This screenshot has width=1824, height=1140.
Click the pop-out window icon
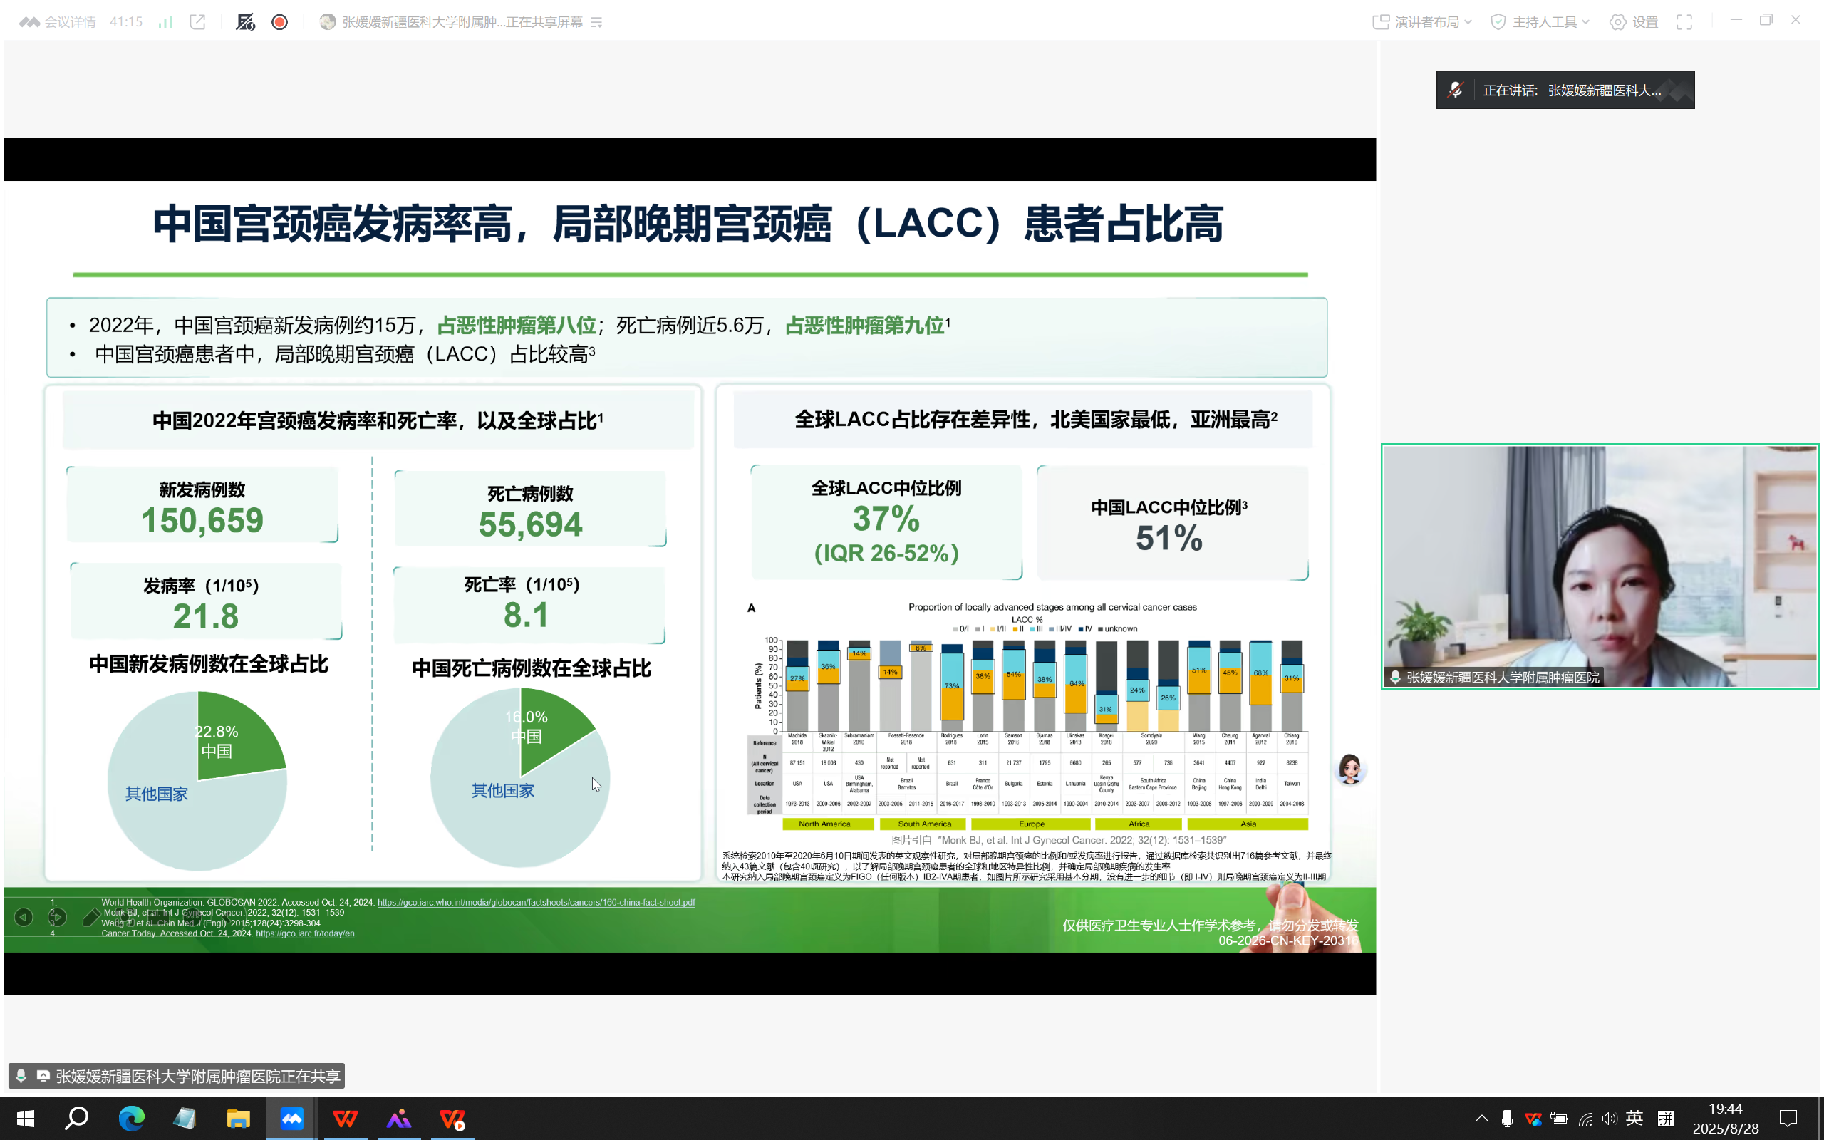click(x=197, y=22)
